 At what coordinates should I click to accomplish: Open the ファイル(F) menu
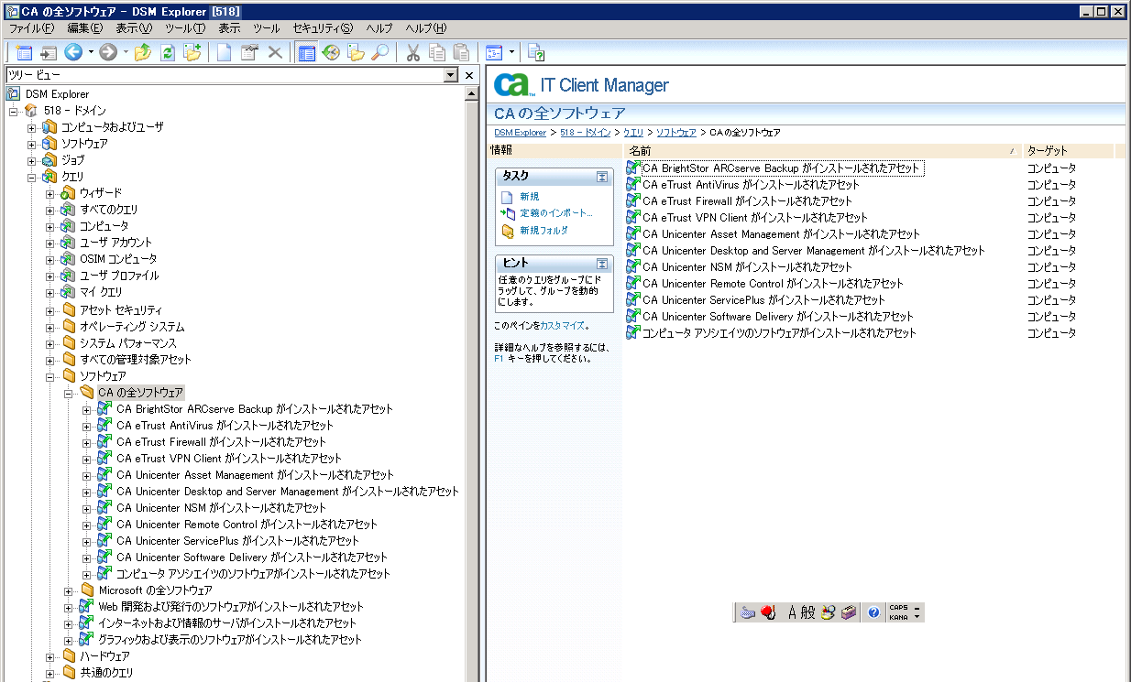pyautogui.click(x=32, y=28)
